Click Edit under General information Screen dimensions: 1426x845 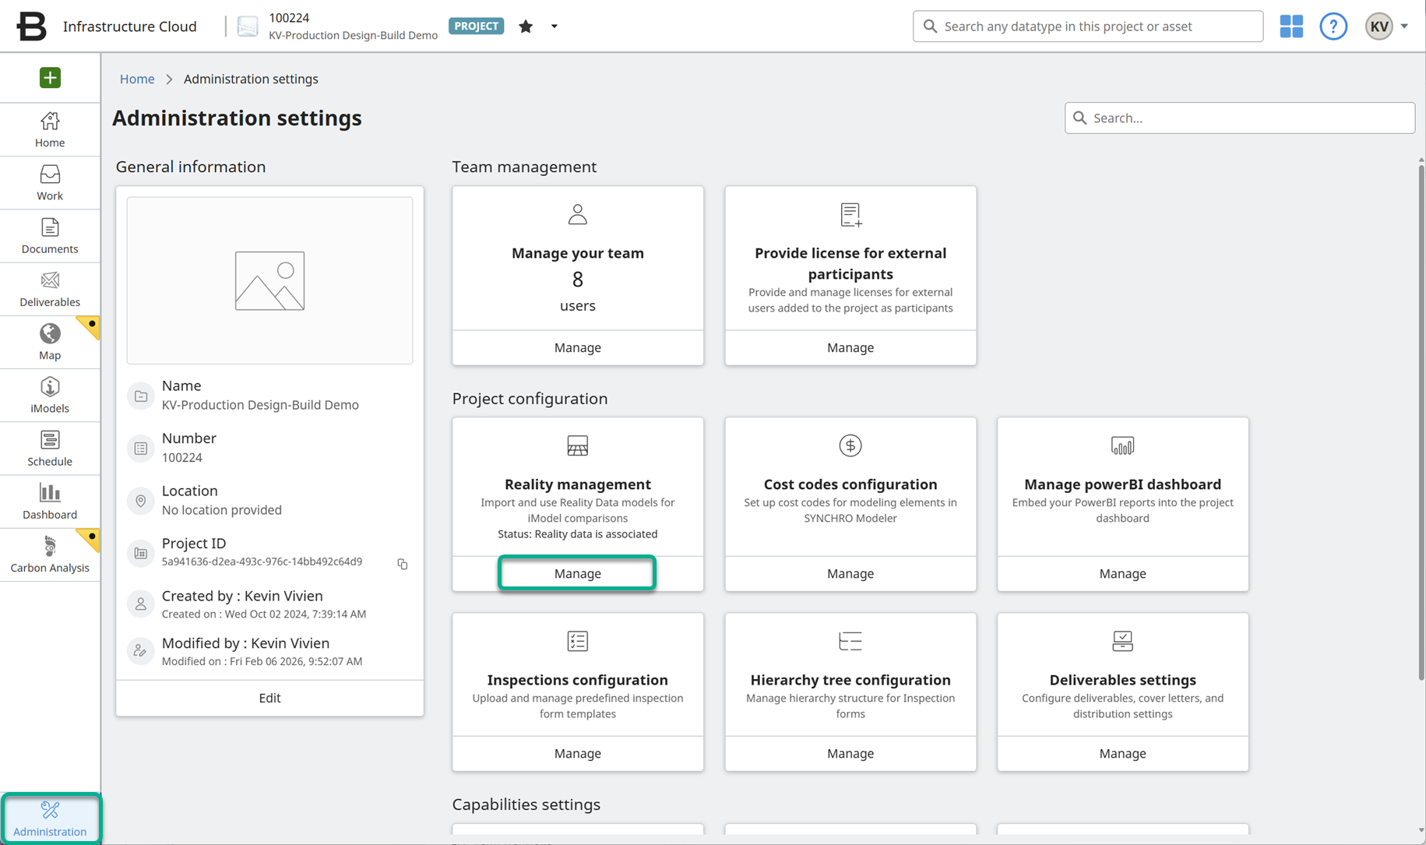coord(269,698)
